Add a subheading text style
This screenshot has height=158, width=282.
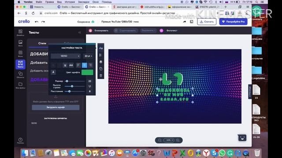pyautogui.click(x=39, y=62)
